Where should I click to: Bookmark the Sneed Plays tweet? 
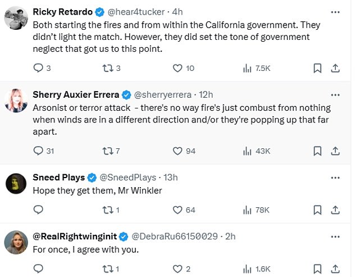pyautogui.click(x=317, y=210)
